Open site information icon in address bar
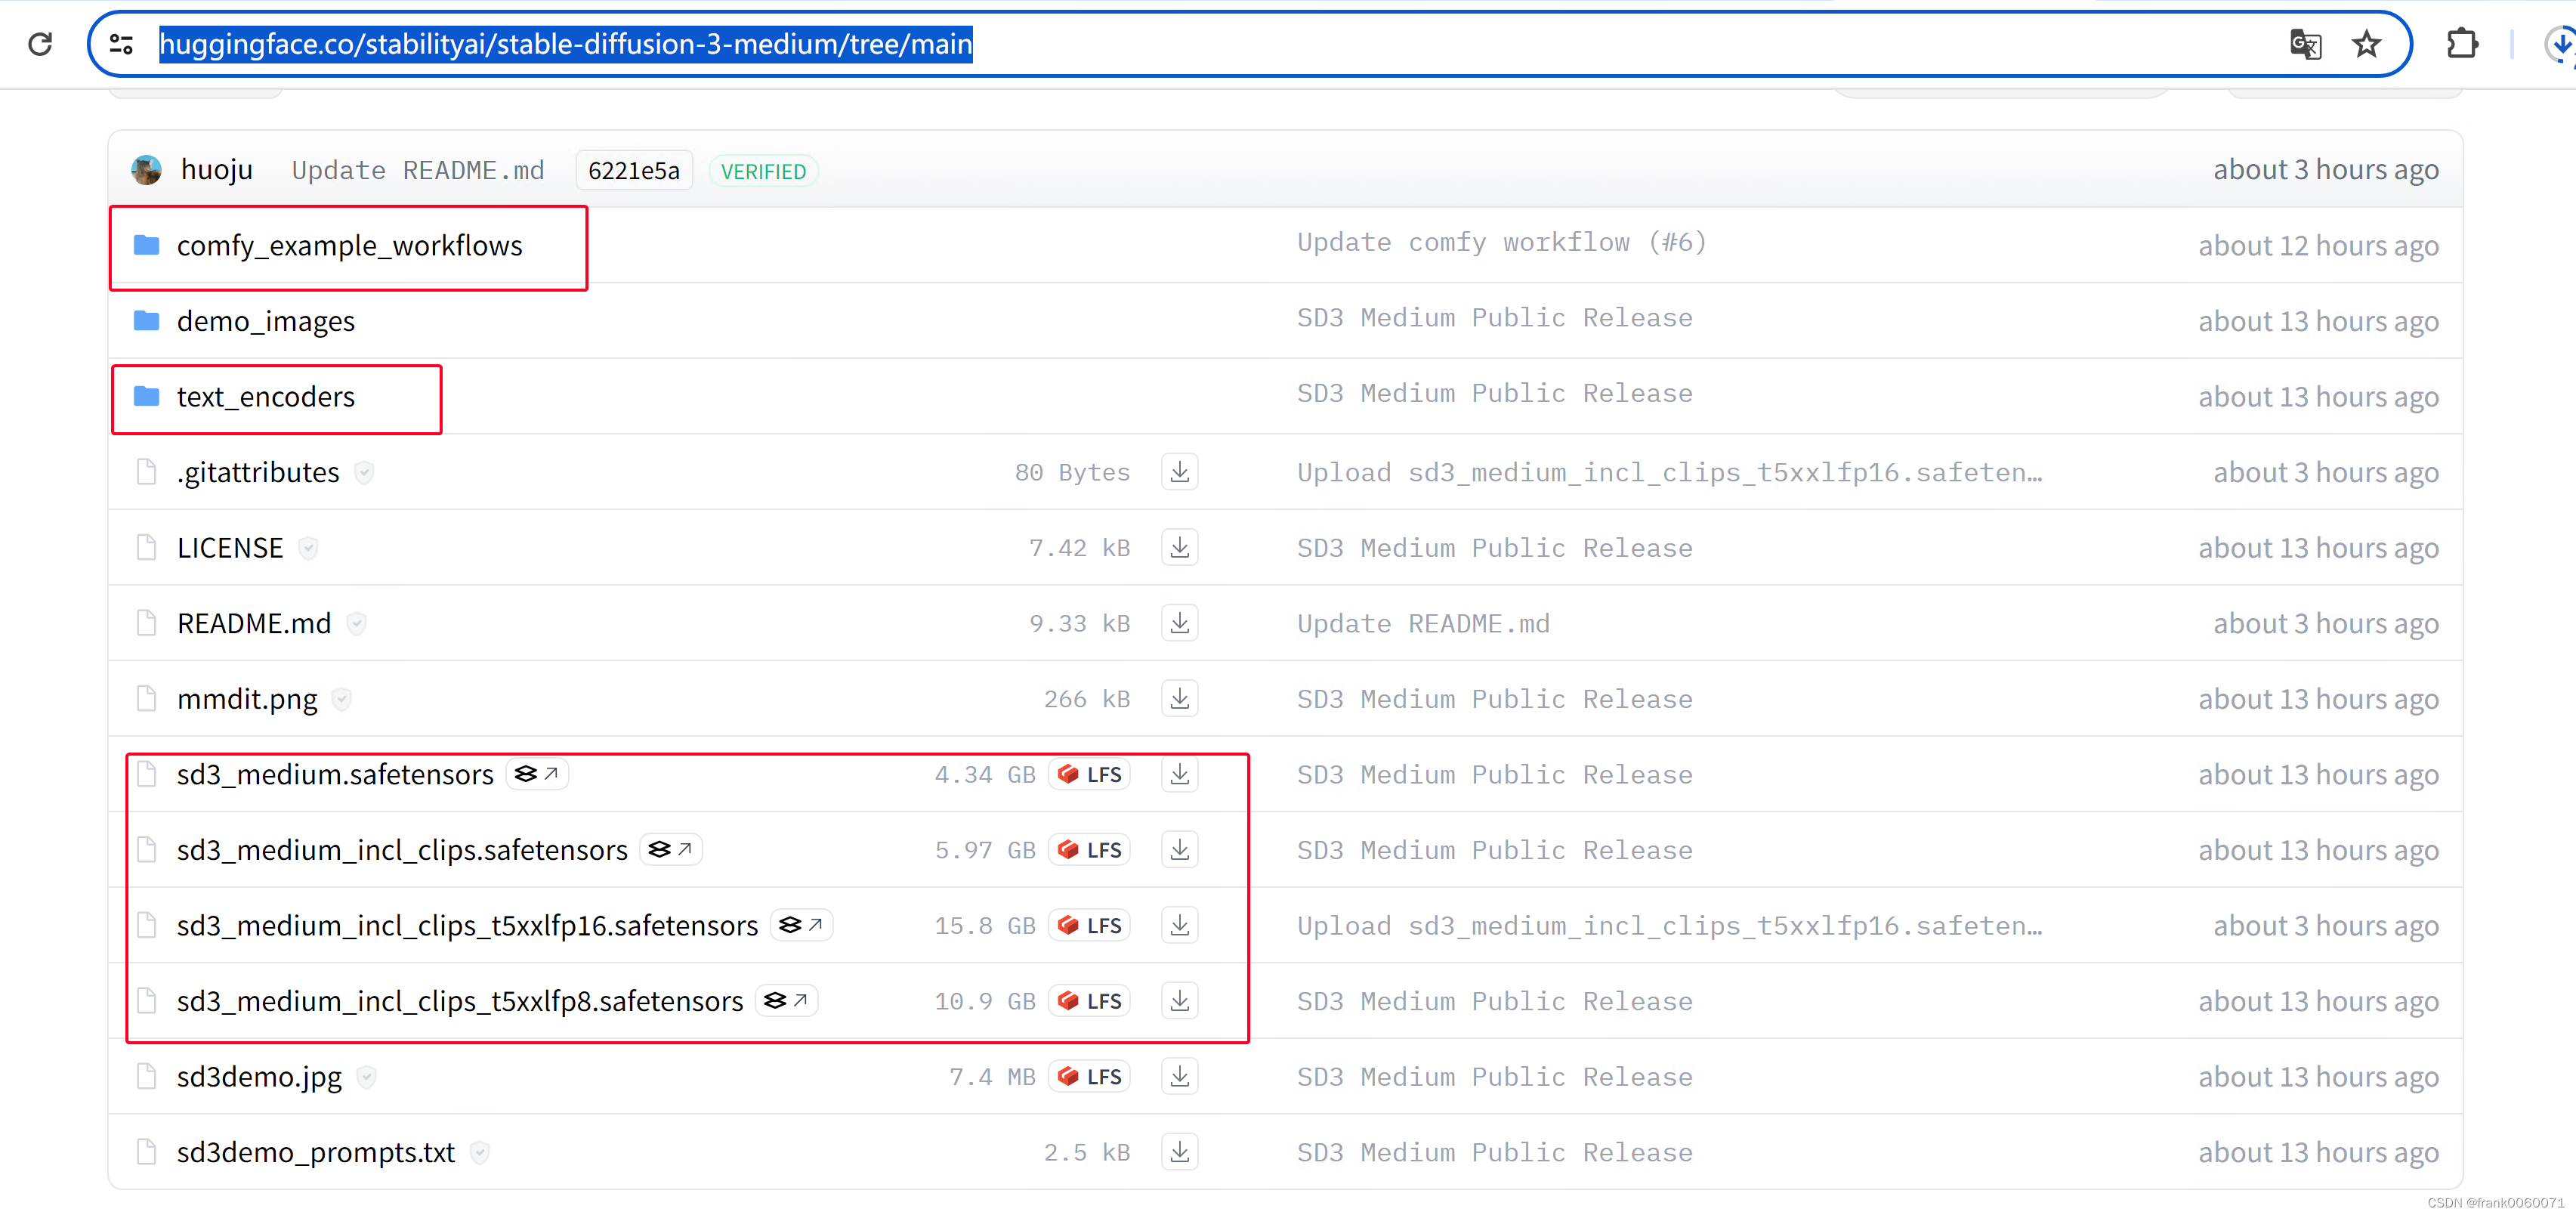Screen dimensions: 2576x1215 pos(122,44)
